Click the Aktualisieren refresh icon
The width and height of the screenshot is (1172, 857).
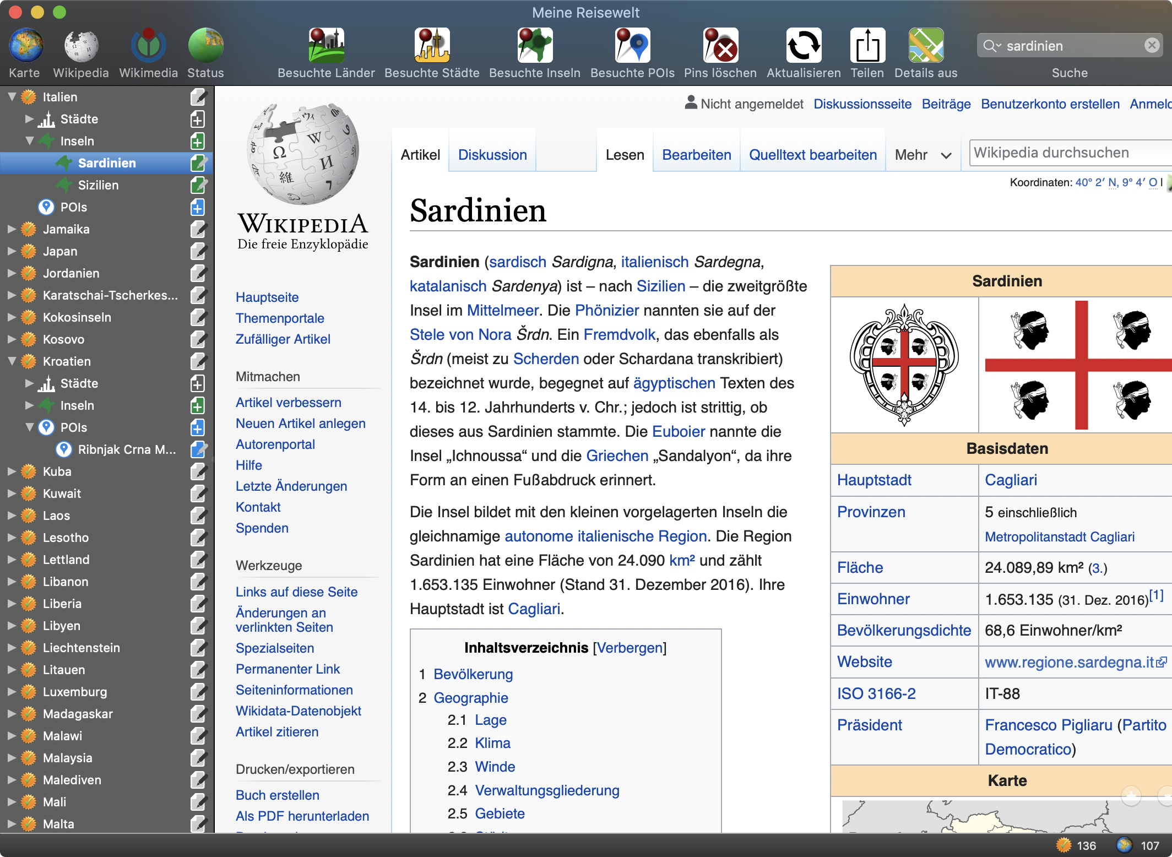click(x=804, y=45)
